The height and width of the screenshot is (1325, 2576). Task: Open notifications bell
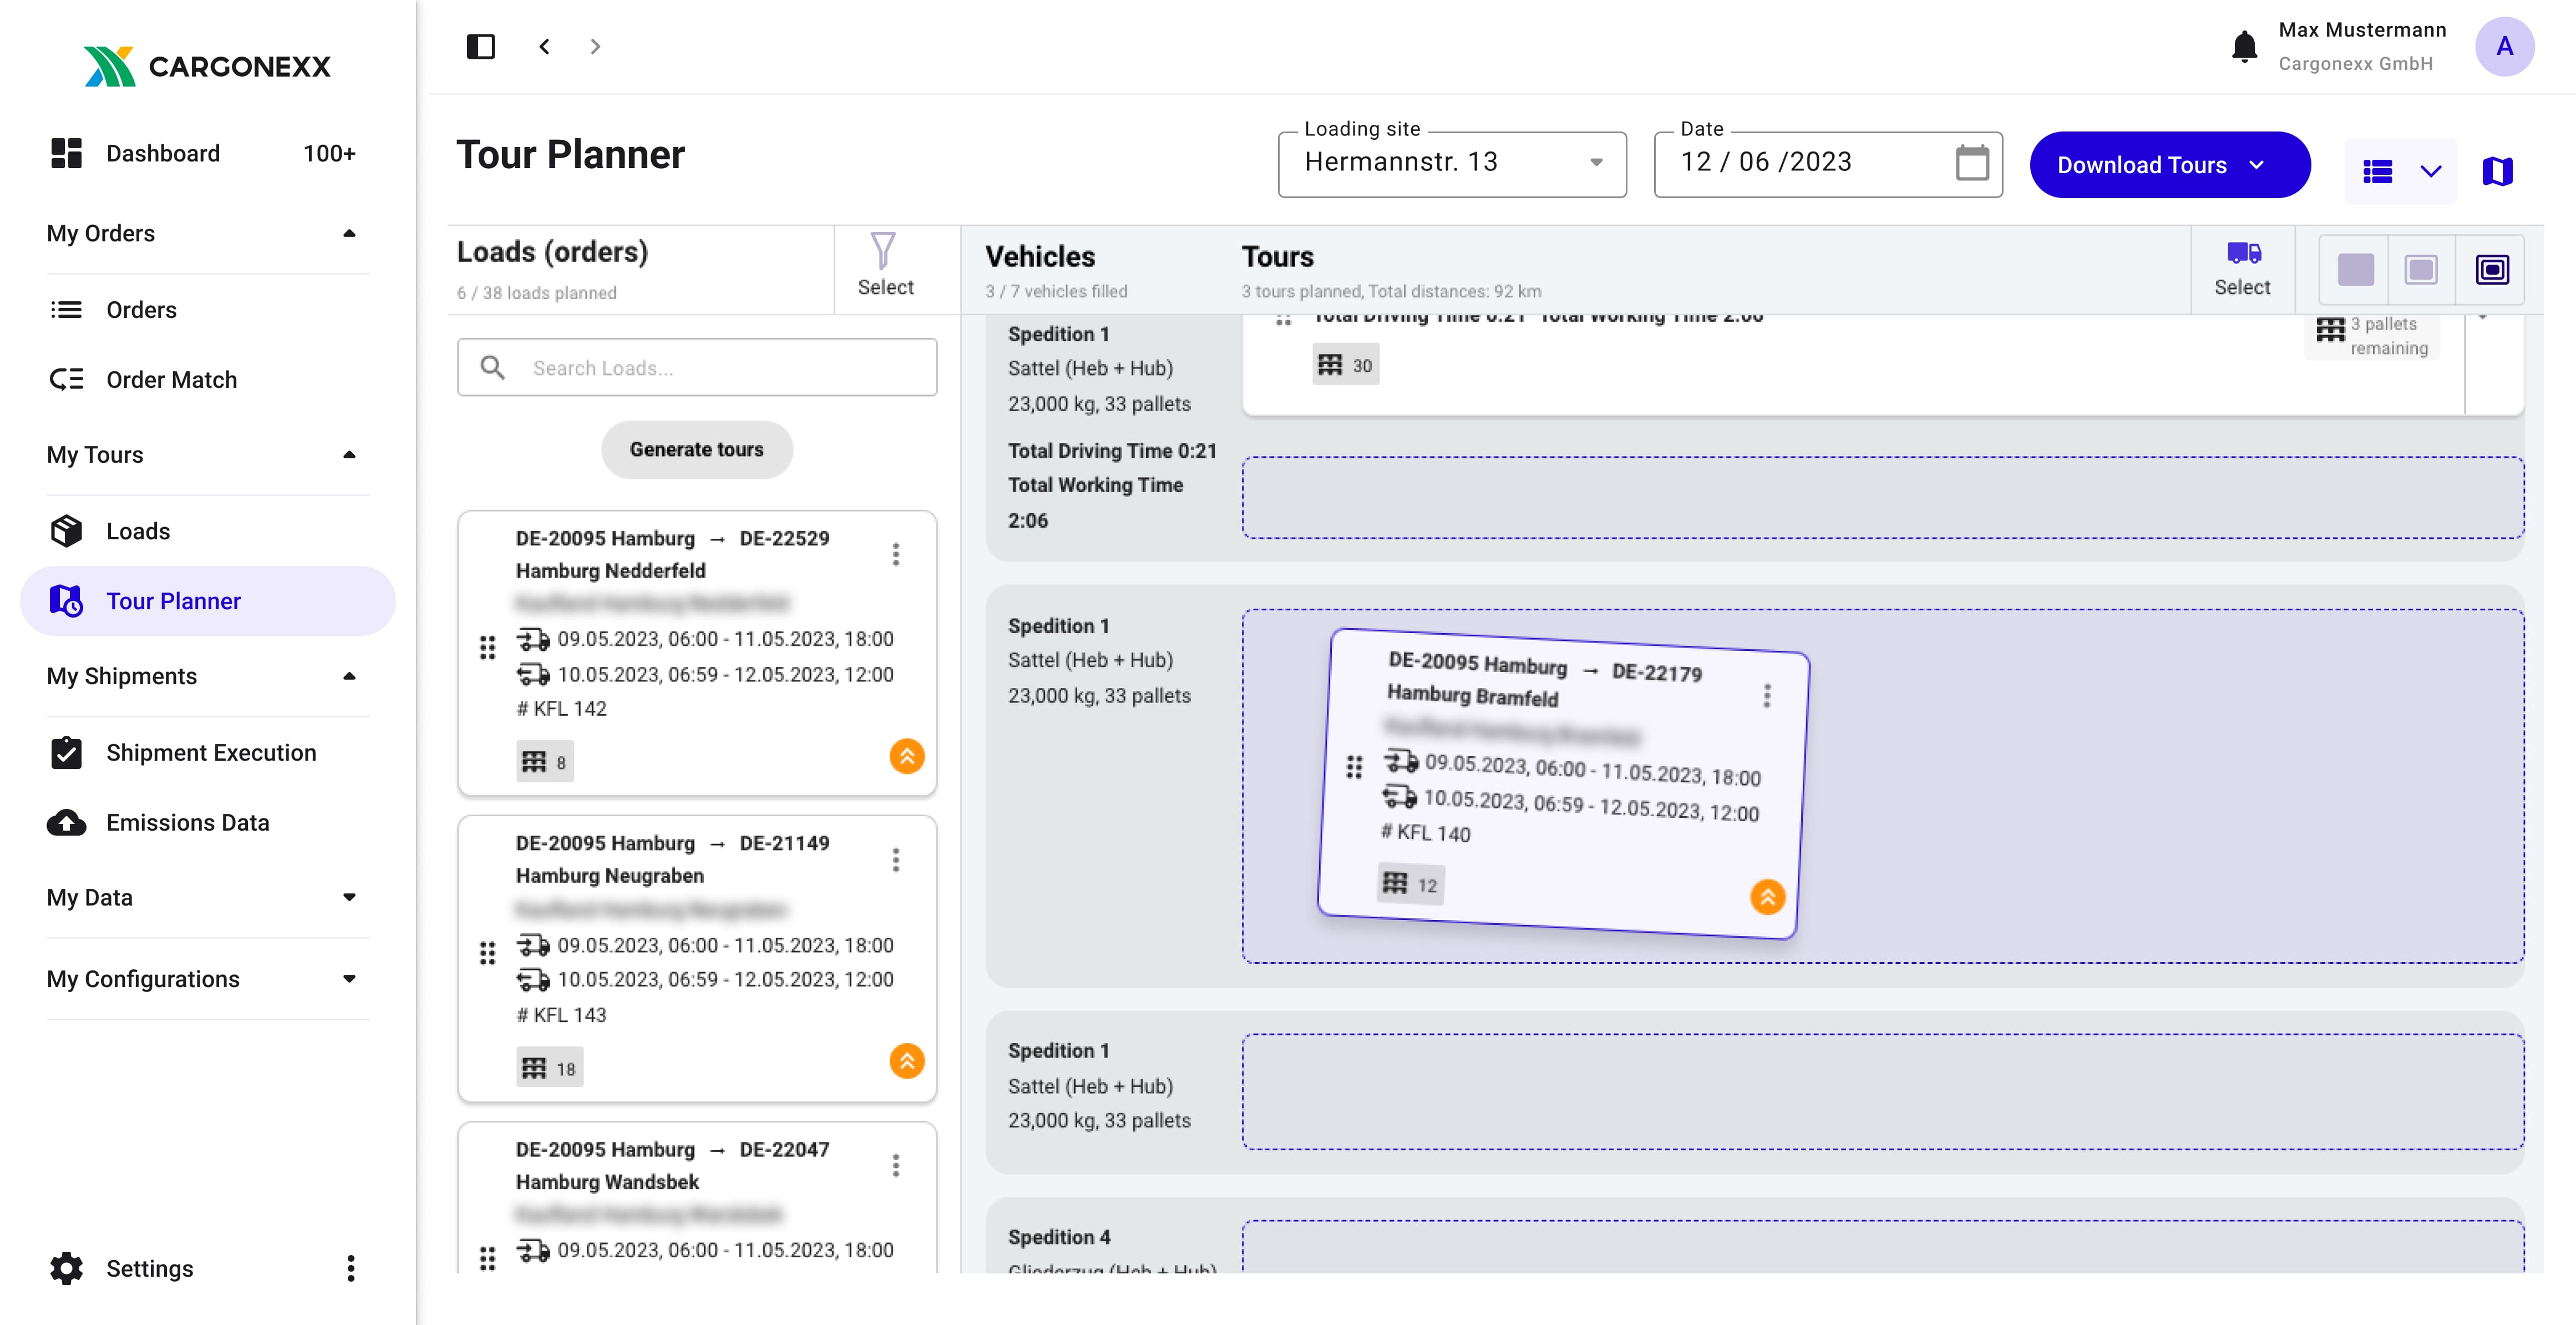click(x=2244, y=46)
